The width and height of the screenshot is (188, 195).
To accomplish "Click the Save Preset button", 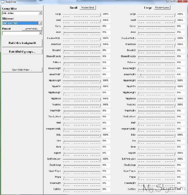I will [32, 29].
